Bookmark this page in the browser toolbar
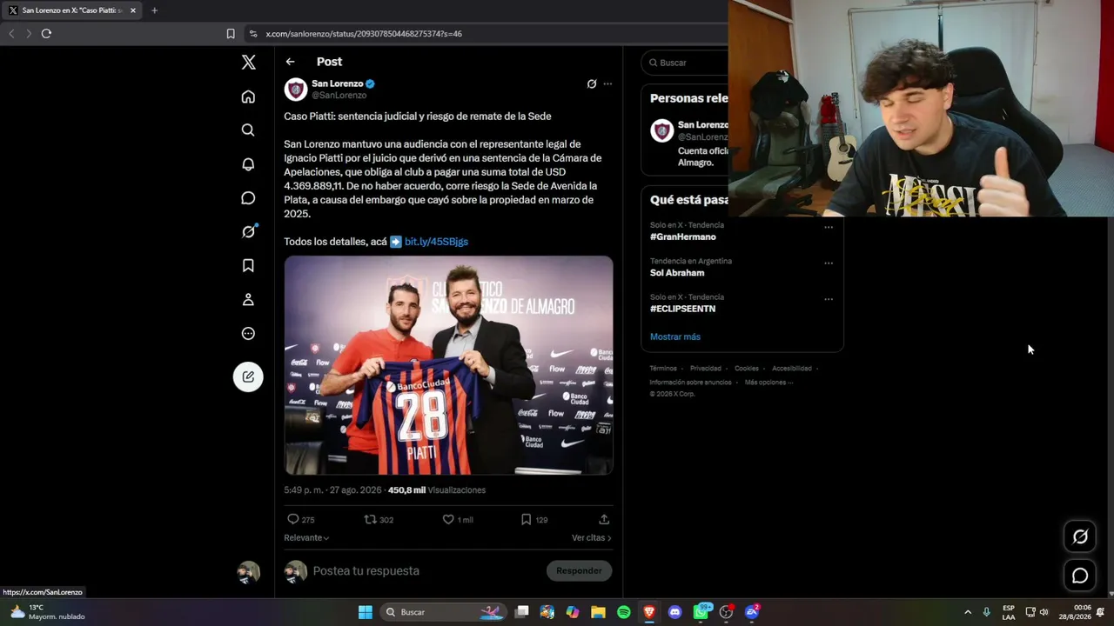 click(231, 34)
